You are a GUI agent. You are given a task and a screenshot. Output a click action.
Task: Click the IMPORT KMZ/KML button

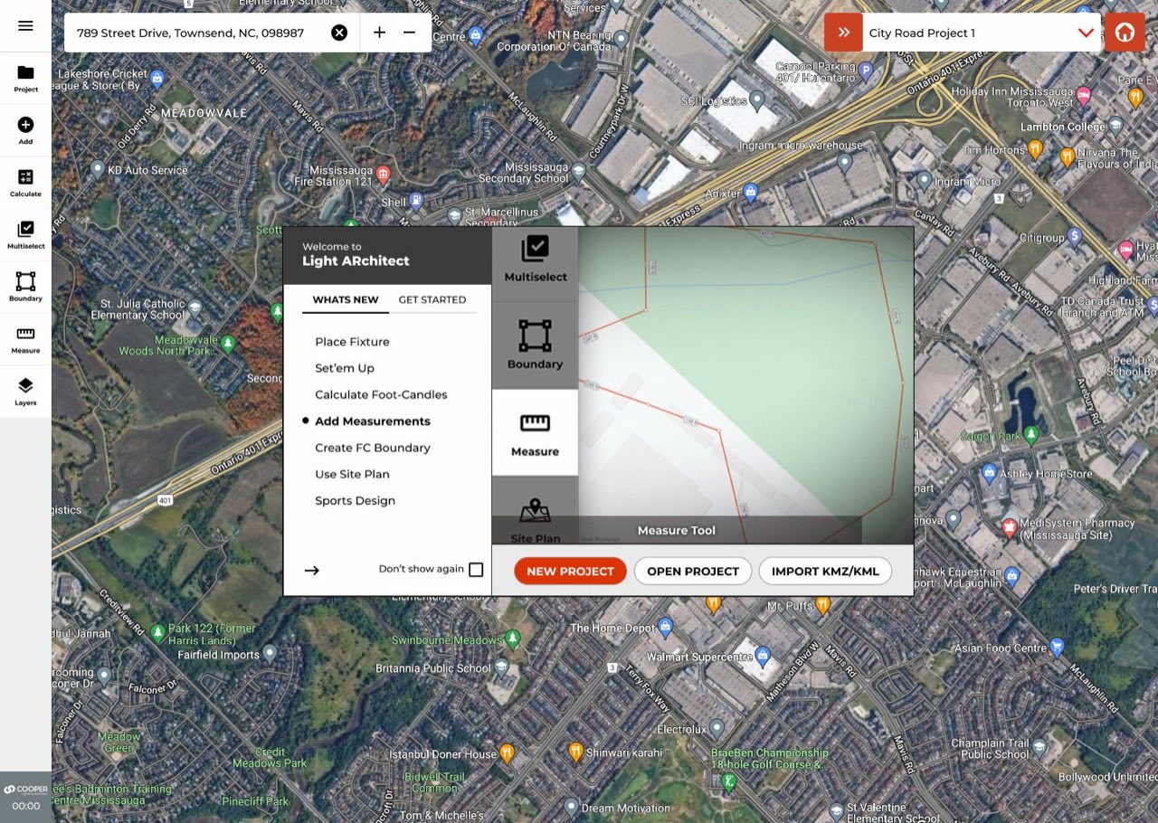click(x=825, y=571)
